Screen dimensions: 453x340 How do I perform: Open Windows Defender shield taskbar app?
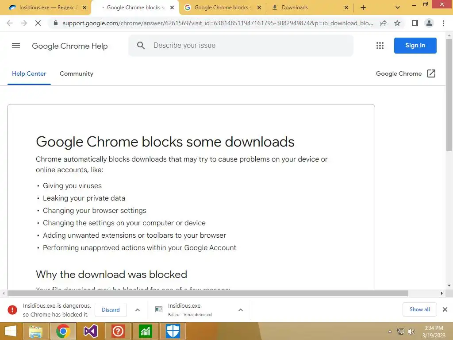point(173,331)
